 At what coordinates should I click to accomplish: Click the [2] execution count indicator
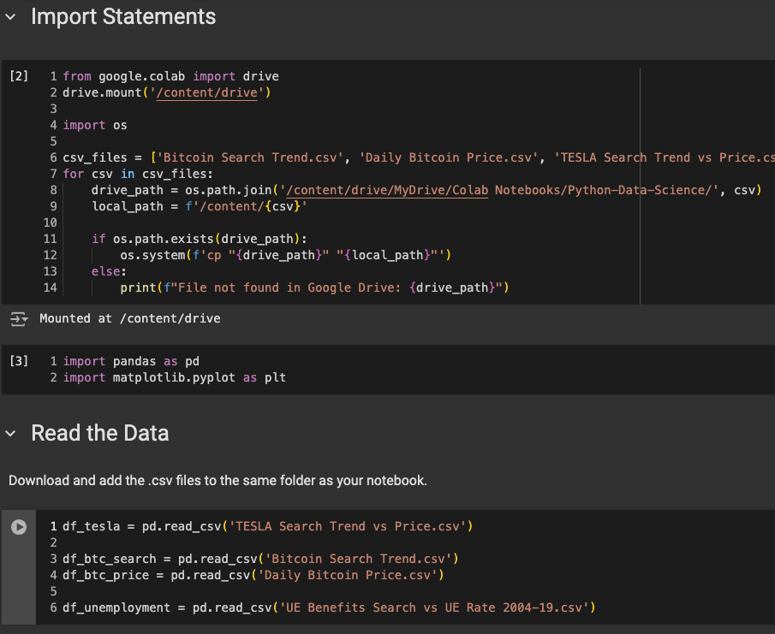point(18,77)
